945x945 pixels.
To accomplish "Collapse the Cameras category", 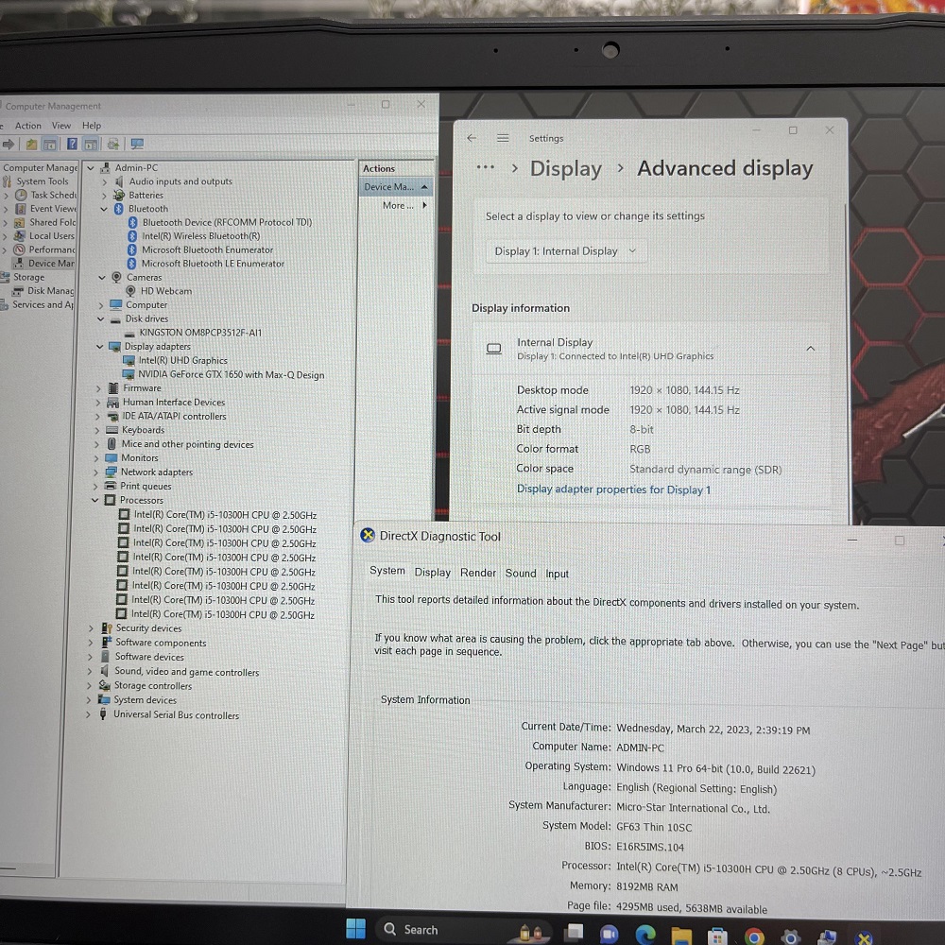I will pos(102,278).
